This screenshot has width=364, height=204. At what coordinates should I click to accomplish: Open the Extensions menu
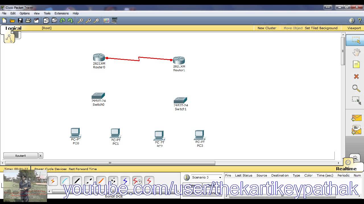click(x=62, y=13)
